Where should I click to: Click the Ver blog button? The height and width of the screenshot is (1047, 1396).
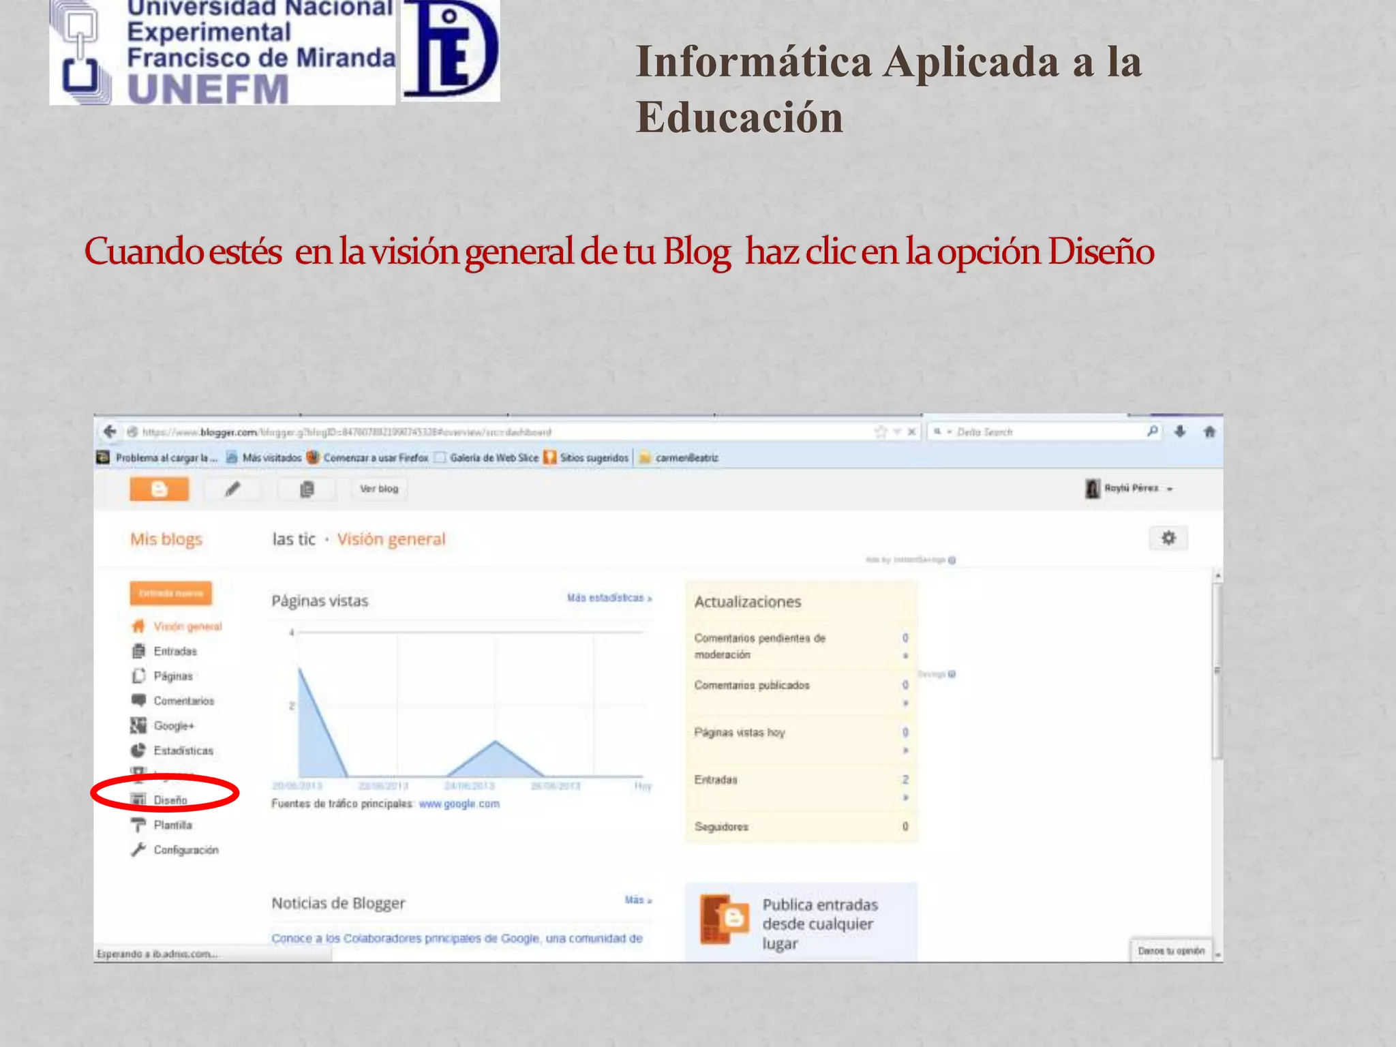[x=379, y=489]
